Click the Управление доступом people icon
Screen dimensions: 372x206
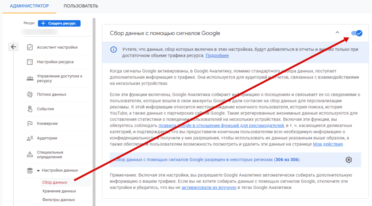(30, 78)
